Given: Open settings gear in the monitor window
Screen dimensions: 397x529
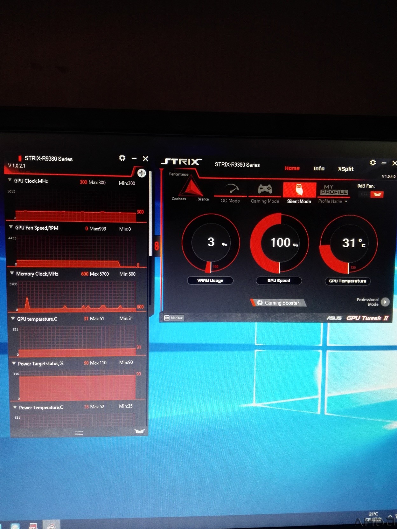Looking at the screenshot, I should 122,158.
